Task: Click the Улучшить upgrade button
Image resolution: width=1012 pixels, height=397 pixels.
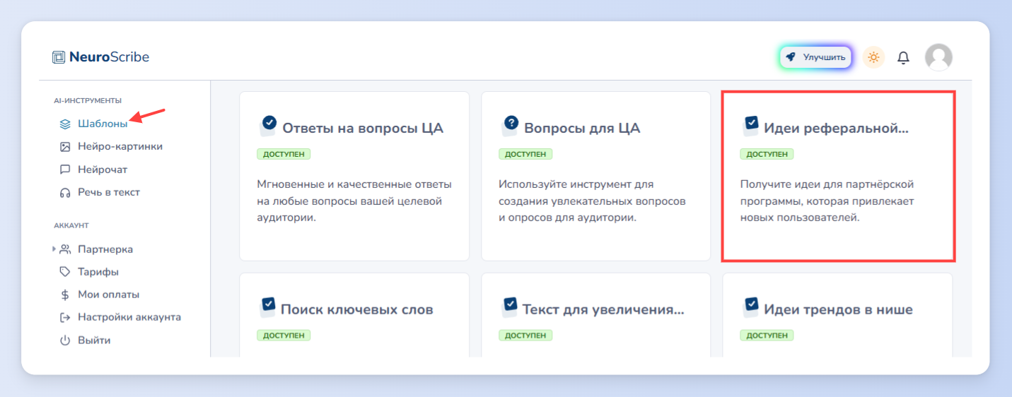Action: 815,57
